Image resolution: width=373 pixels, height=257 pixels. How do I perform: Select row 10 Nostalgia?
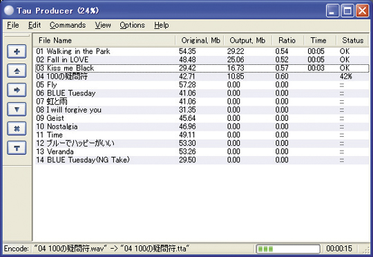202,126
